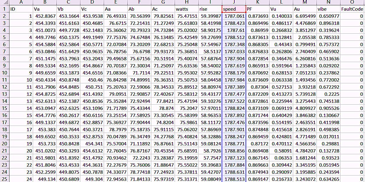Select cell with value 7.051233

pyautogui.click(x=305, y=73)
